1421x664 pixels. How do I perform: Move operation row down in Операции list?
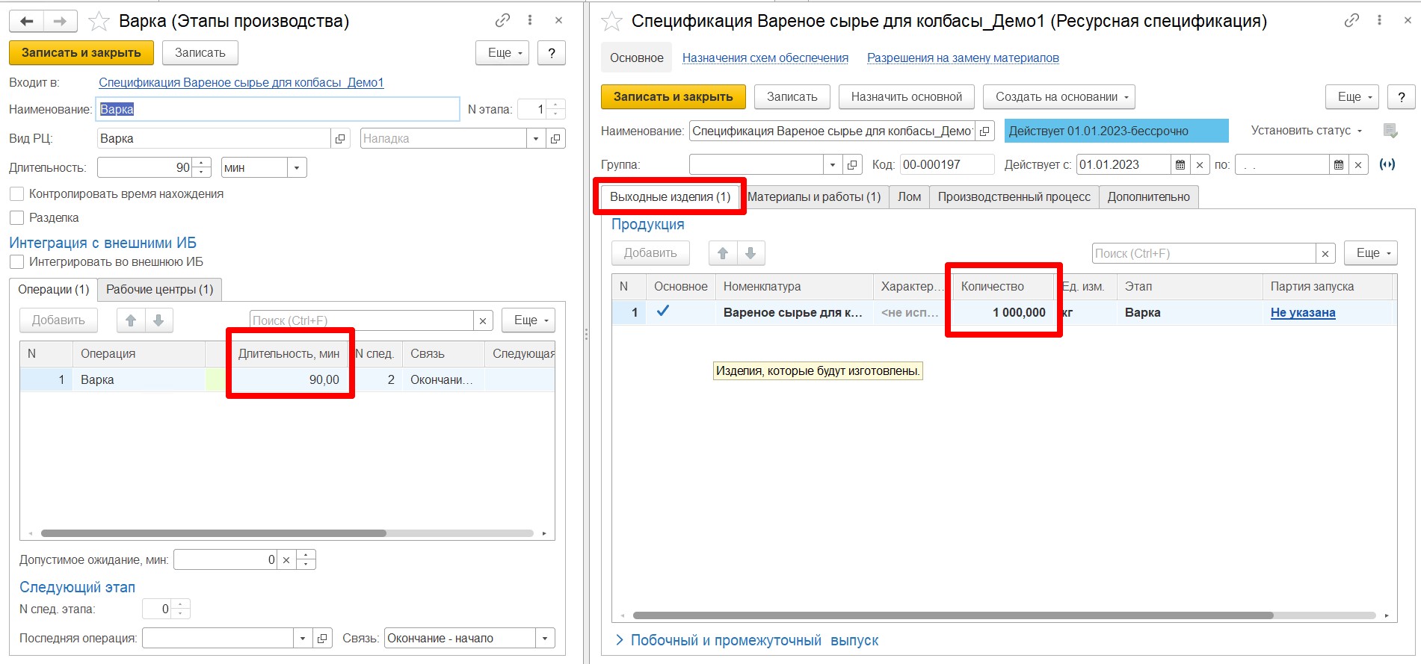pos(158,320)
